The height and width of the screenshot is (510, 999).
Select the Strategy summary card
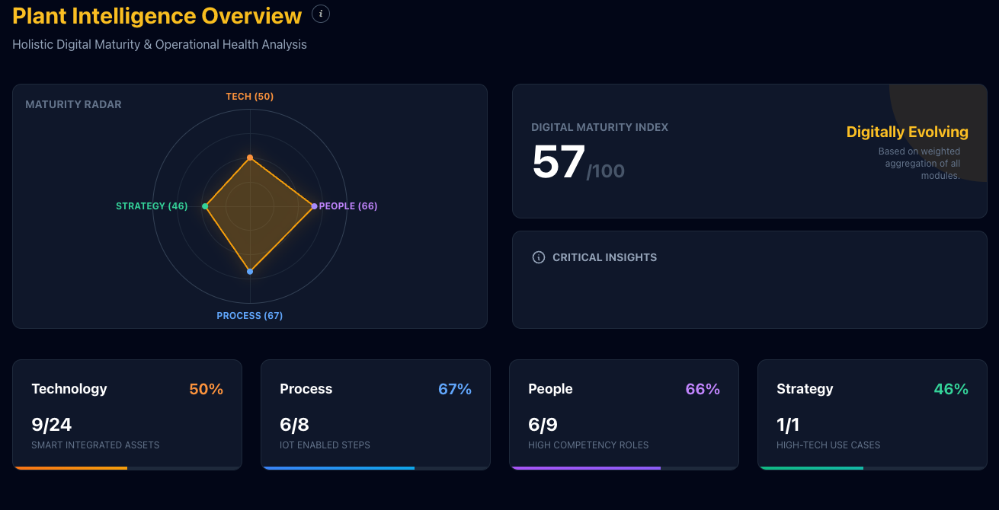point(872,414)
